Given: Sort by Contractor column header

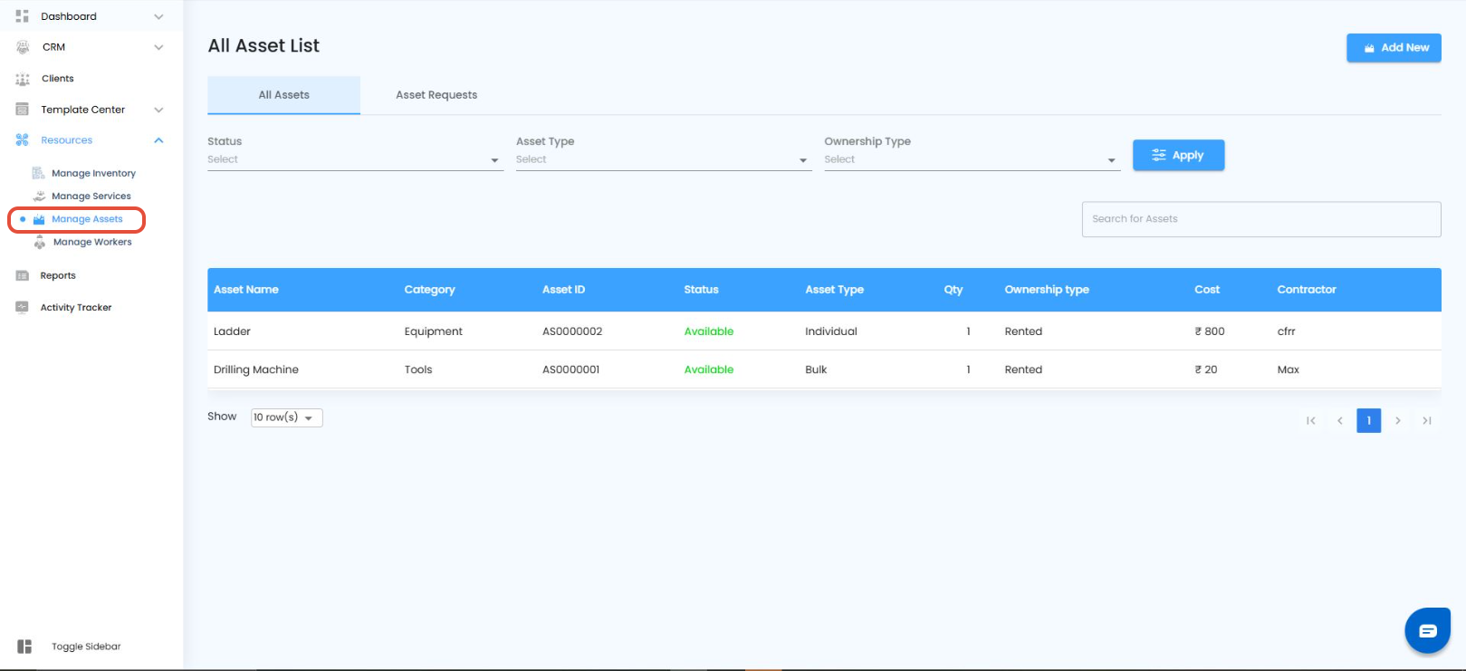Looking at the screenshot, I should (1307, 290).
